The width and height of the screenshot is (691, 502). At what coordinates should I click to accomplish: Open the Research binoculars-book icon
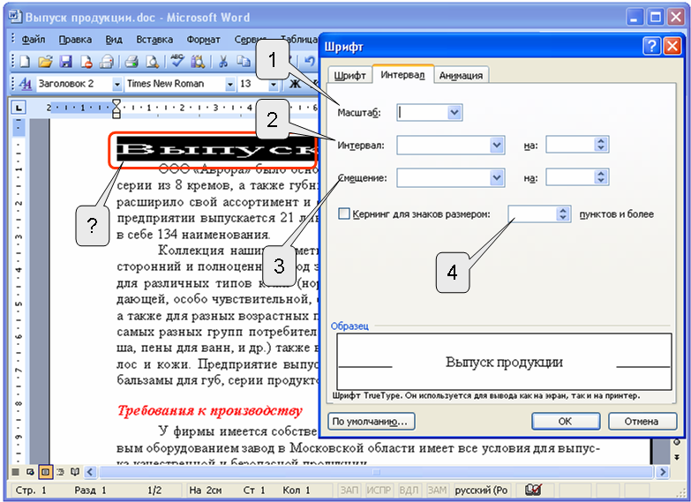click(x=198, y=61)
